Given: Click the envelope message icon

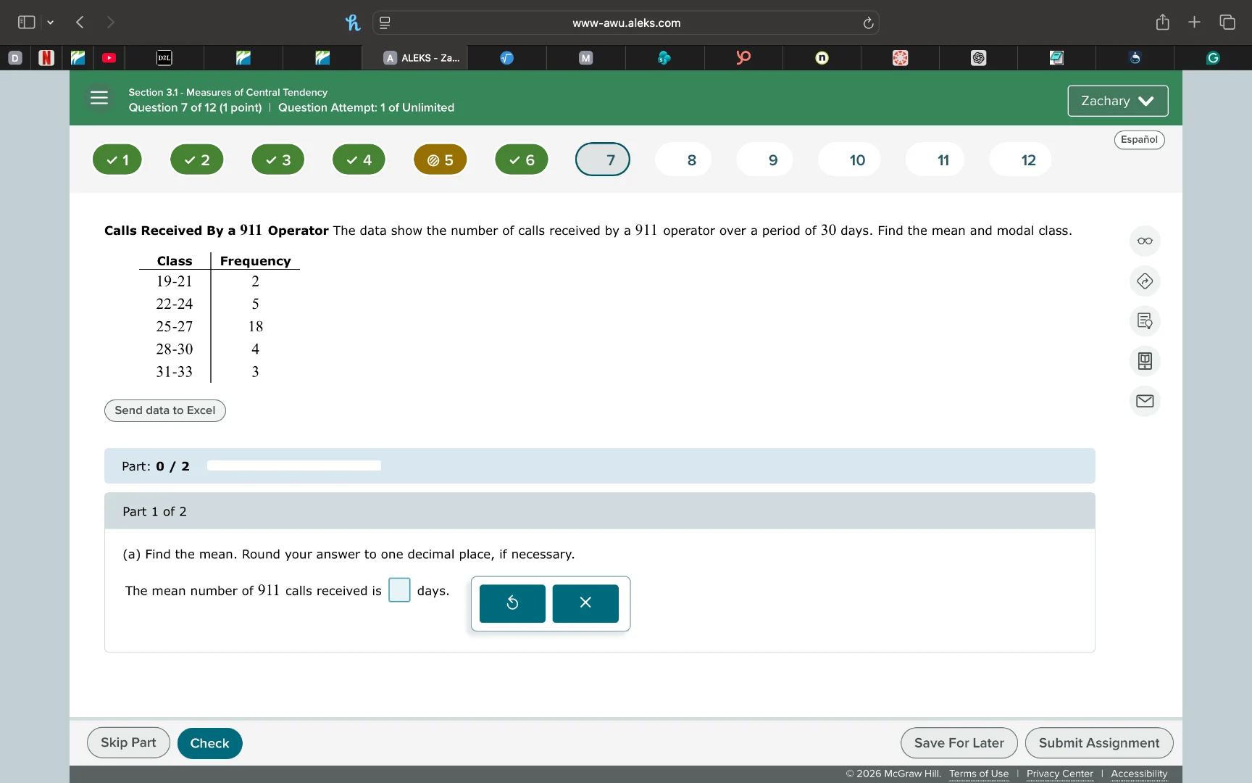Looking at the screenshot, I should (1145, 401).
